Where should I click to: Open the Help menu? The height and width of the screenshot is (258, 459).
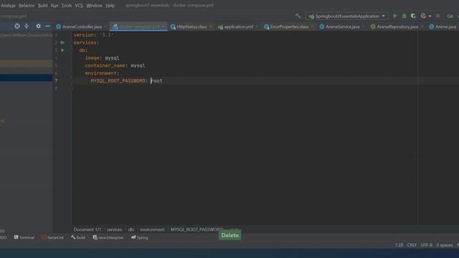pos(110,6)
